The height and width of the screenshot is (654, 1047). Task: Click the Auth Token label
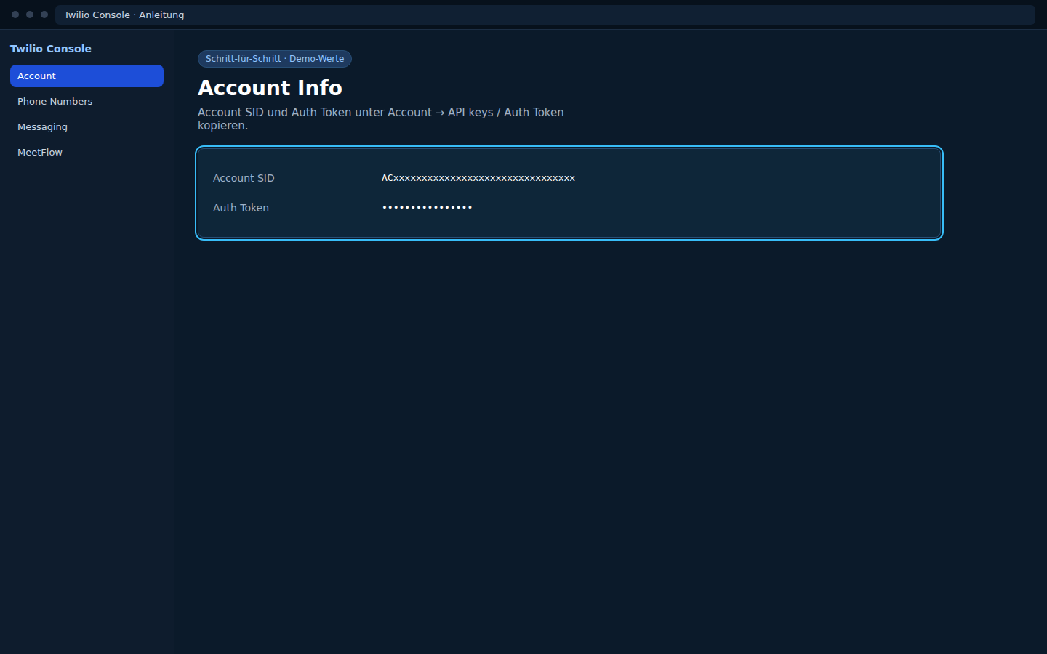tap(241, 208)
